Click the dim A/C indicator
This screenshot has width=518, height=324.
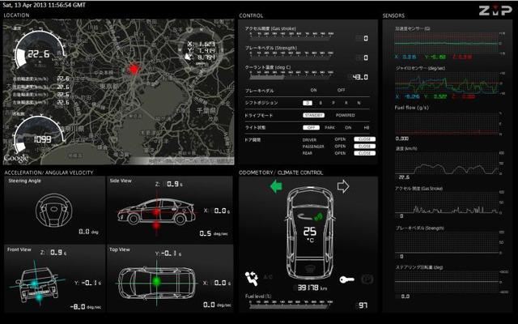click(x=268, y=277)
